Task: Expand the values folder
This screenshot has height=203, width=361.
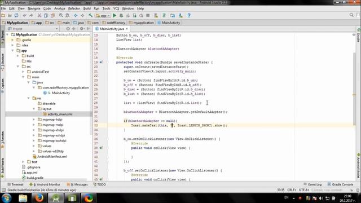Action: [34, 146]
